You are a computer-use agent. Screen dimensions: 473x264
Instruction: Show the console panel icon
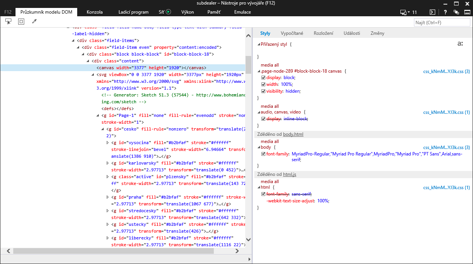[432, 12]
